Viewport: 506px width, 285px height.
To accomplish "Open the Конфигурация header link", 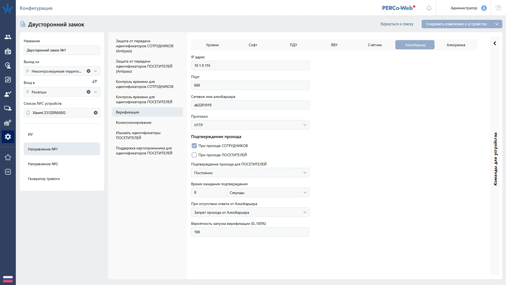I will 36,8.
